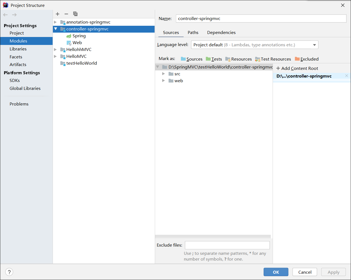The width and height of the screenshot is (351, 280).
Task: Select the Spring facet under controller-springmvc
Action: 79,36
